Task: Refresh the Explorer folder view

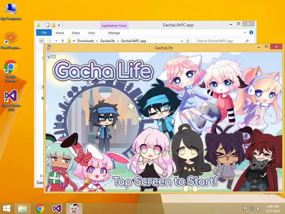Action: click(x=188, y=41)
